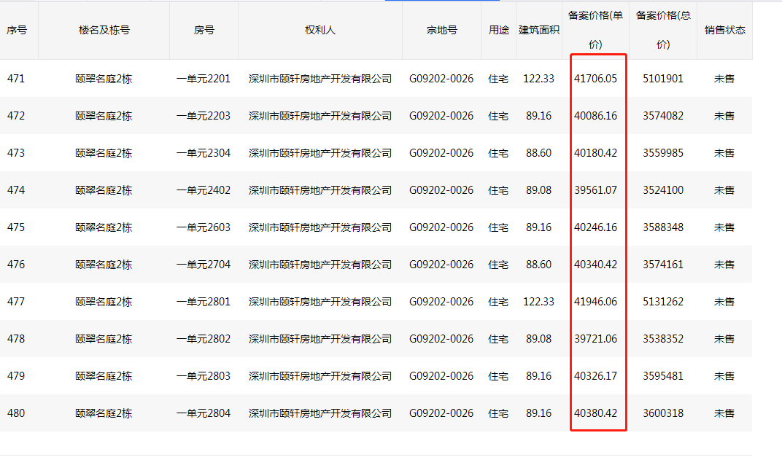
Task: Click total price 3600318
Action: coord(663,413)
